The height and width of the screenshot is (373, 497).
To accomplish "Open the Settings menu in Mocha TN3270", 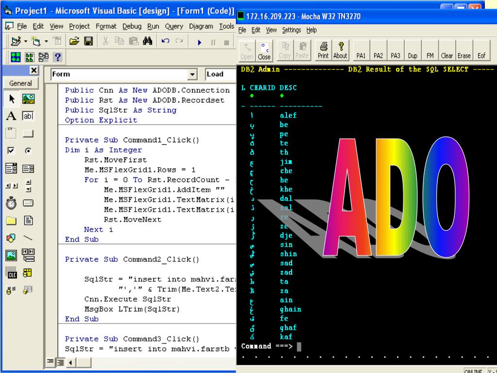I will 292,30.
